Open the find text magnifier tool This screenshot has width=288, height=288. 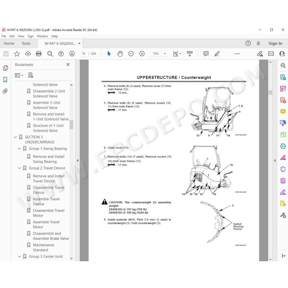click(50, 53)
